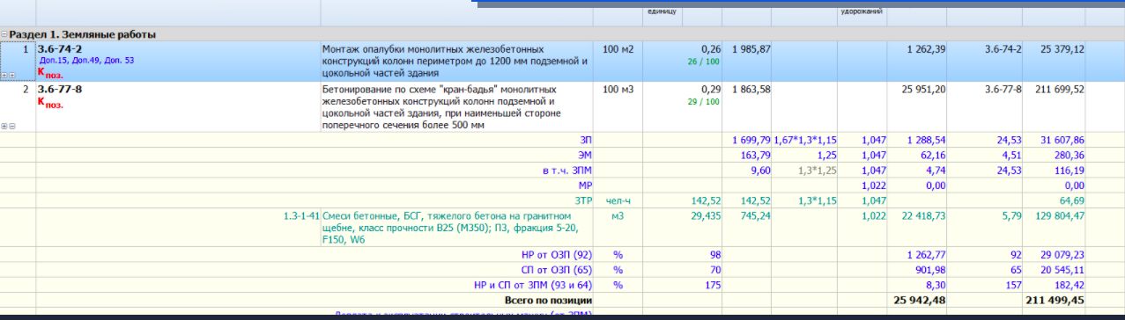Select resource code 1.3-1-41
The width and height of the screenshot is (1125, 320).
click(301, 215)
